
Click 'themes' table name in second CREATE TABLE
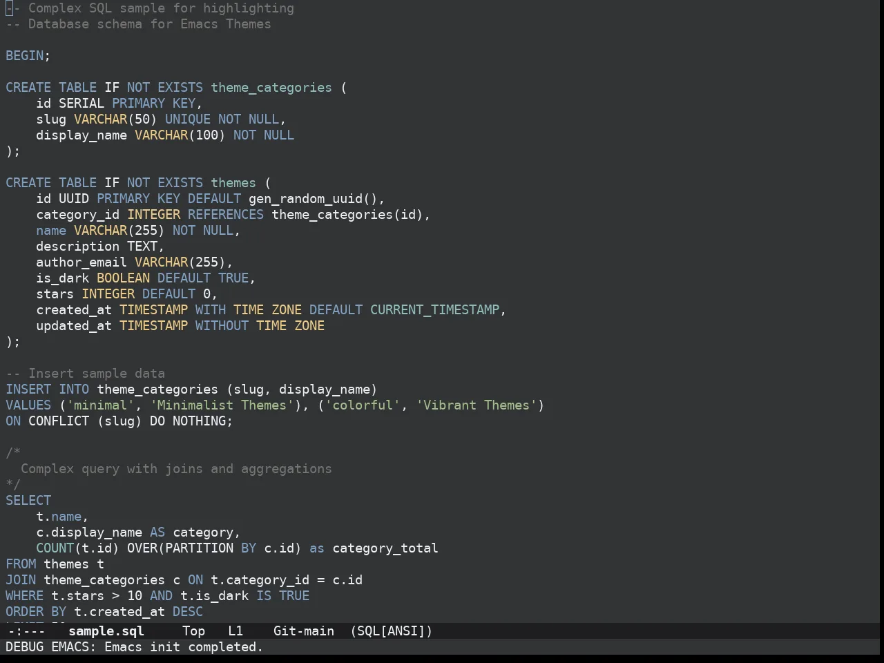click(x=233, y=182)
